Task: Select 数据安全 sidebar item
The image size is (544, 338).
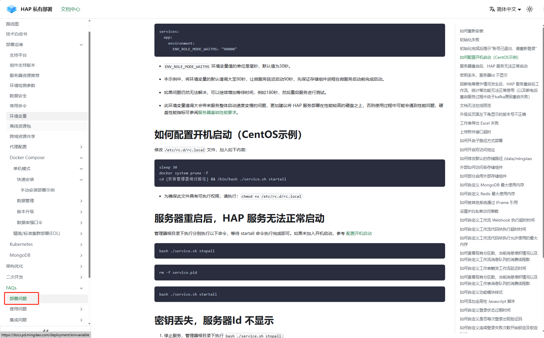Action: tap(18, 96)
